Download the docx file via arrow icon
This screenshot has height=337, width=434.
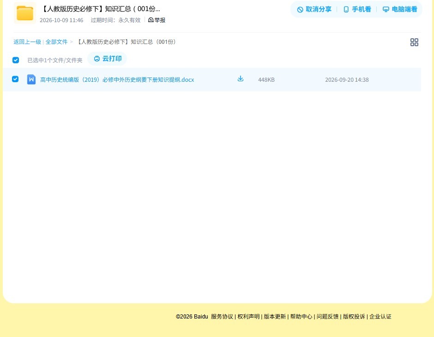point(241,79)
